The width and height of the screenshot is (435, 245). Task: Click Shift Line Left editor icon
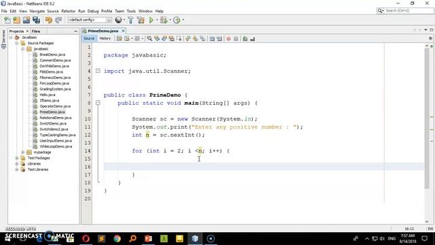coord(212,39)
